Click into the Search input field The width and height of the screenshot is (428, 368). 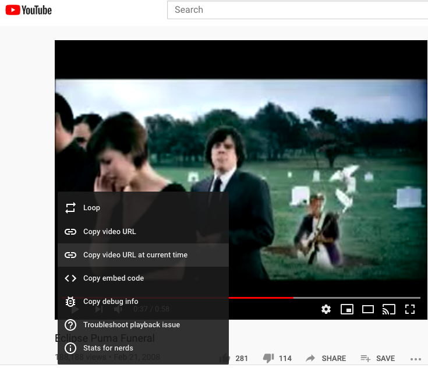298,10
